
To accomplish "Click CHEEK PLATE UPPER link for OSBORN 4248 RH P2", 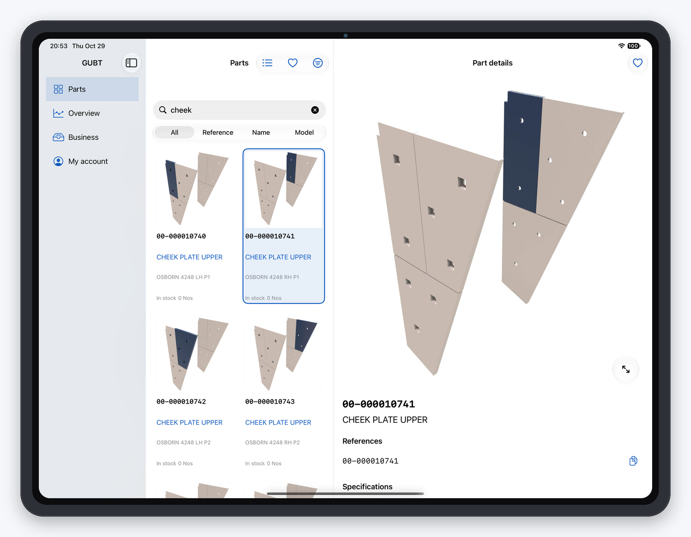I will click(278, 423).
